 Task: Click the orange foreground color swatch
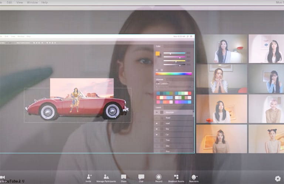point(158,54)
